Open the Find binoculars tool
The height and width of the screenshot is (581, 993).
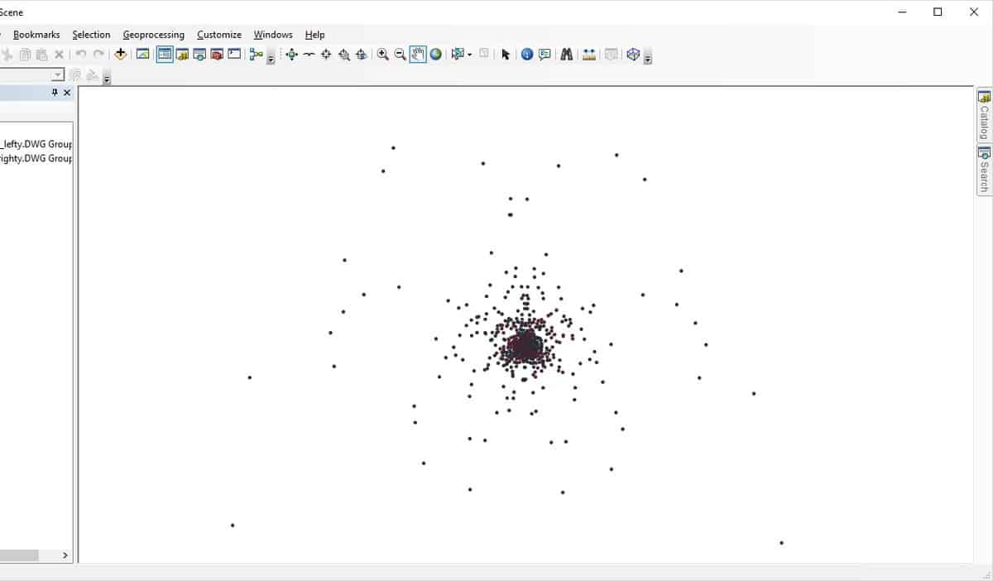click(x=567, y=55)
